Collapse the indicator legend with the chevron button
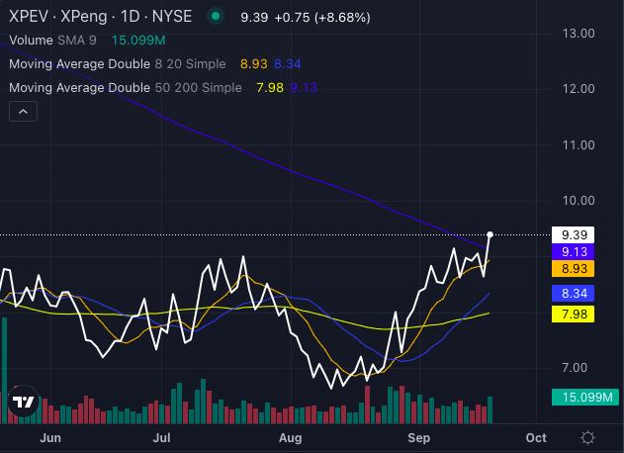Image resolution: width=624 pixels, height=453 pixels. tap(23, 112)
